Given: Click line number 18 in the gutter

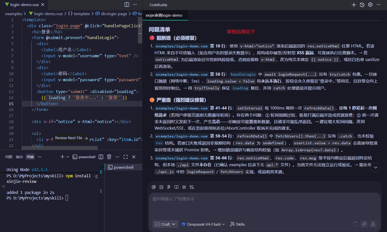Looking at the screenshot, I should (11, 122).
